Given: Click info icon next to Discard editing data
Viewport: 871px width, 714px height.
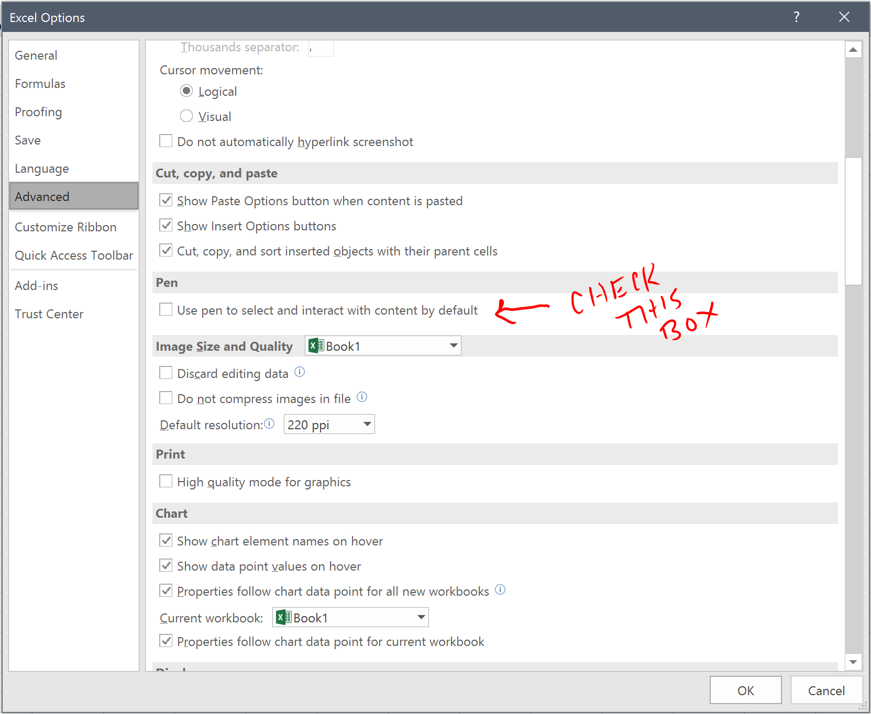Looking at the screenshot, I should coord(300,372).
